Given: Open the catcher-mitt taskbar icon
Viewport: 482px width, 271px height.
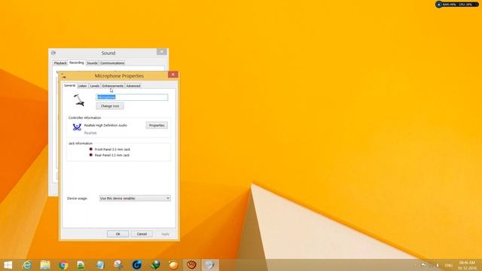Looking at the screenshot, I should pyautogui.click(x=192, y=265).
